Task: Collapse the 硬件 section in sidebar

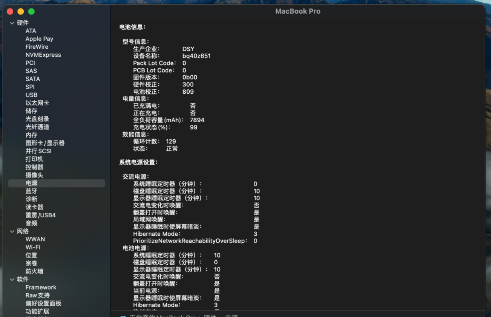Action: coord(12,23)
